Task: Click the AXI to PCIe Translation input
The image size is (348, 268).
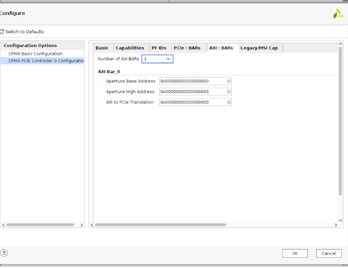Action: [x=196, y=102]
